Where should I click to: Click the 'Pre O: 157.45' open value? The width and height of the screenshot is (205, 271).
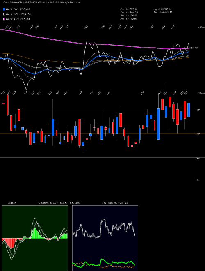[x=129, y=9]
